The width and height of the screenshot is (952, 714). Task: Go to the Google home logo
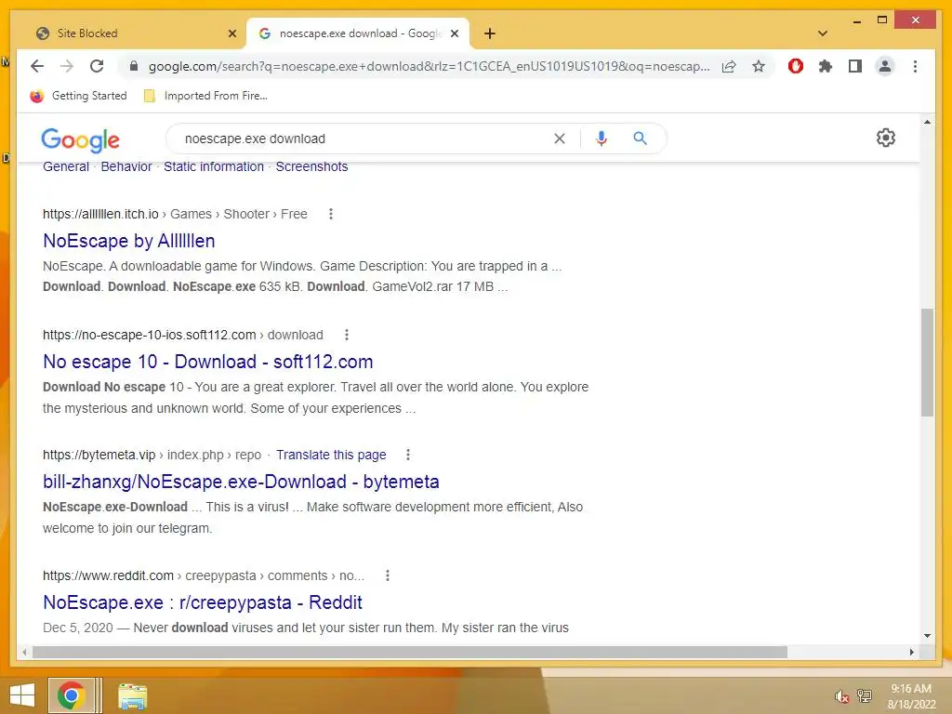pos(80,139)
